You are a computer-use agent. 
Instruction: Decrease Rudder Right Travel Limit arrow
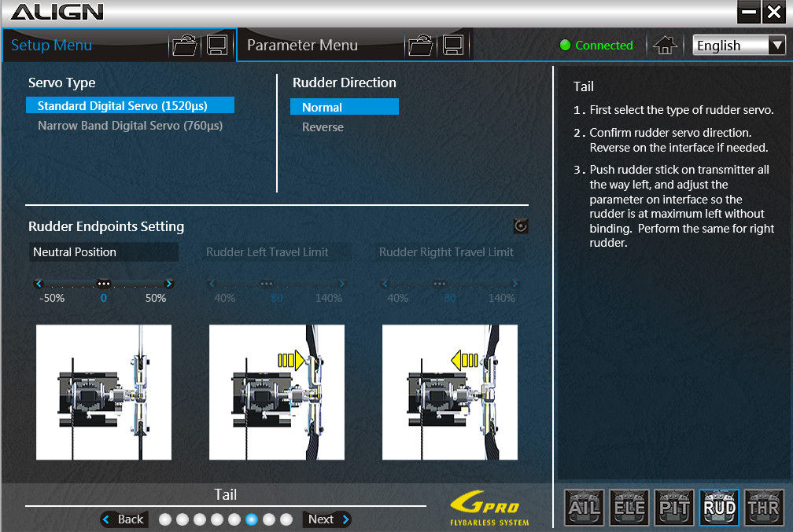point(385,284)
